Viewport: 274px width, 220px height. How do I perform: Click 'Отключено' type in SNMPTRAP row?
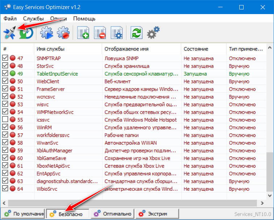point(242,58)
